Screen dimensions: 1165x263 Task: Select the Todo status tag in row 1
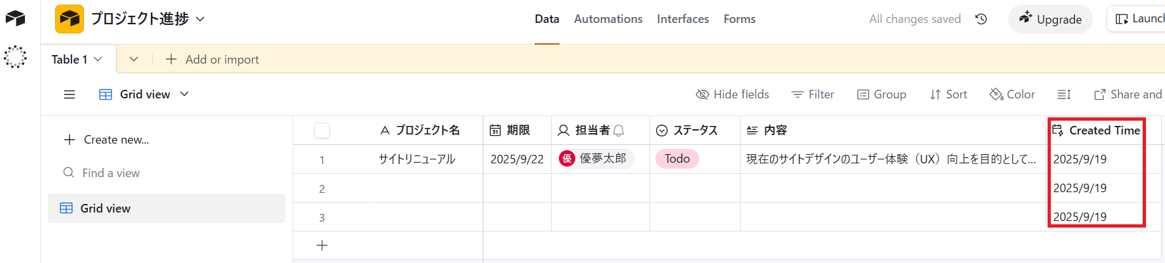[677, 159]
